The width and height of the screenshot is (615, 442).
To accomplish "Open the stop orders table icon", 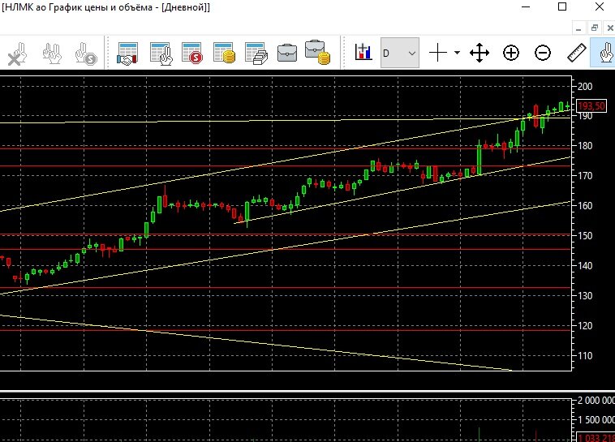I will click(191, 54).
